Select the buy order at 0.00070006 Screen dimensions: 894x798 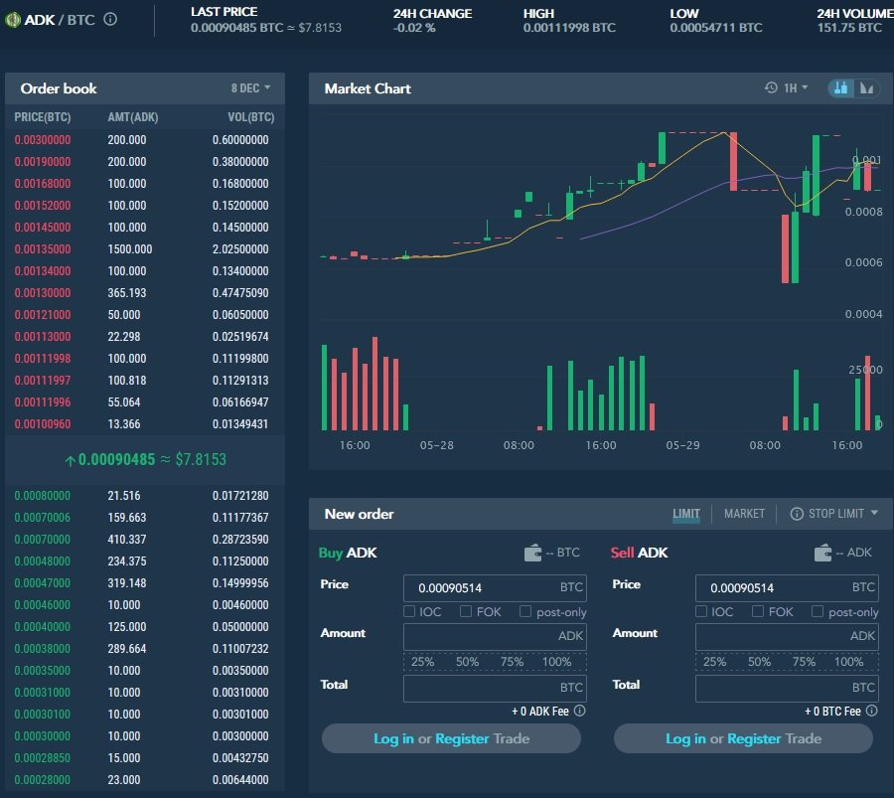click(145, 518)
